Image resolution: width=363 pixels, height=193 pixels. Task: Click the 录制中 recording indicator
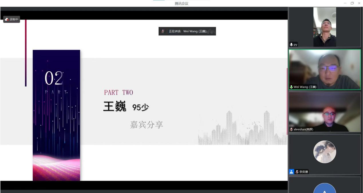(x=11, y=19)
